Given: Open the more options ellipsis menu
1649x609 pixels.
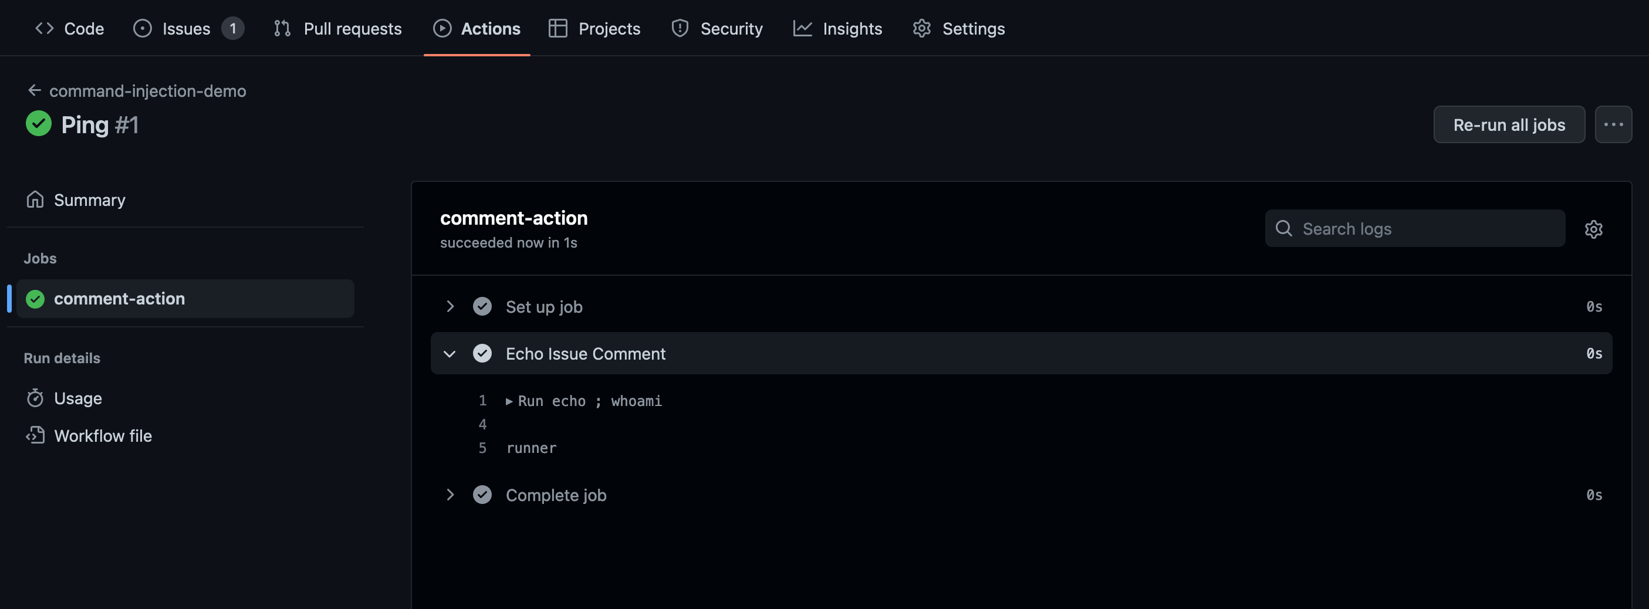Looking at the screenshot, I should pyautogui.click(x=1614, y=124).
